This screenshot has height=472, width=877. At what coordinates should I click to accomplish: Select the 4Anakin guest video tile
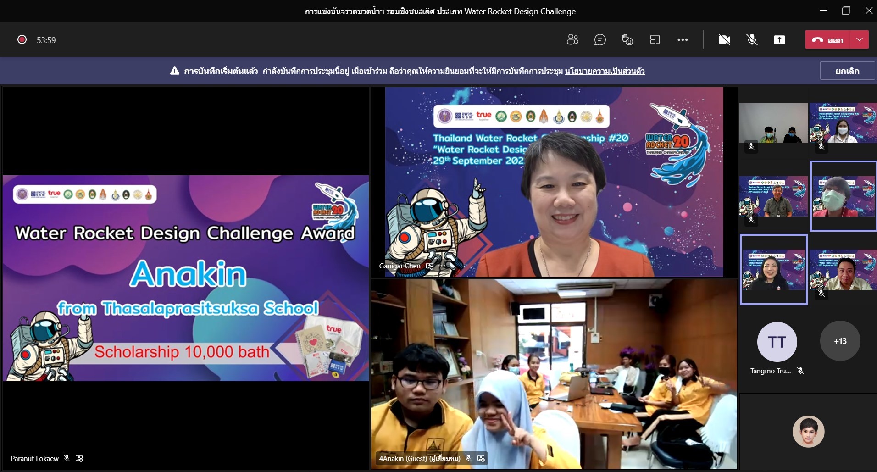pyautogui.click(x=554, y=374)
